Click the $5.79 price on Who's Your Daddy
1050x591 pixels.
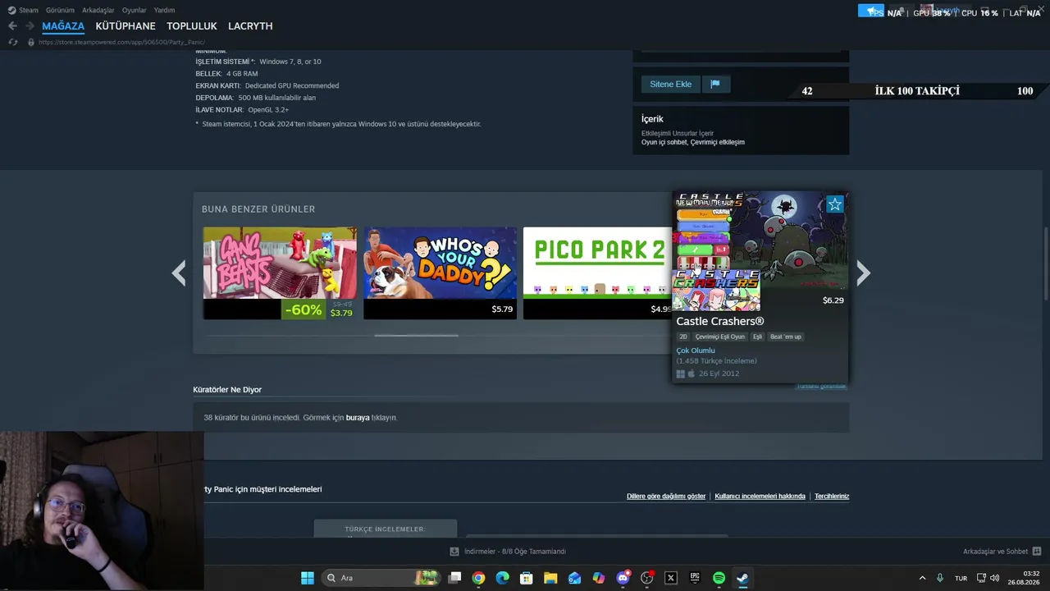point(502,309)
